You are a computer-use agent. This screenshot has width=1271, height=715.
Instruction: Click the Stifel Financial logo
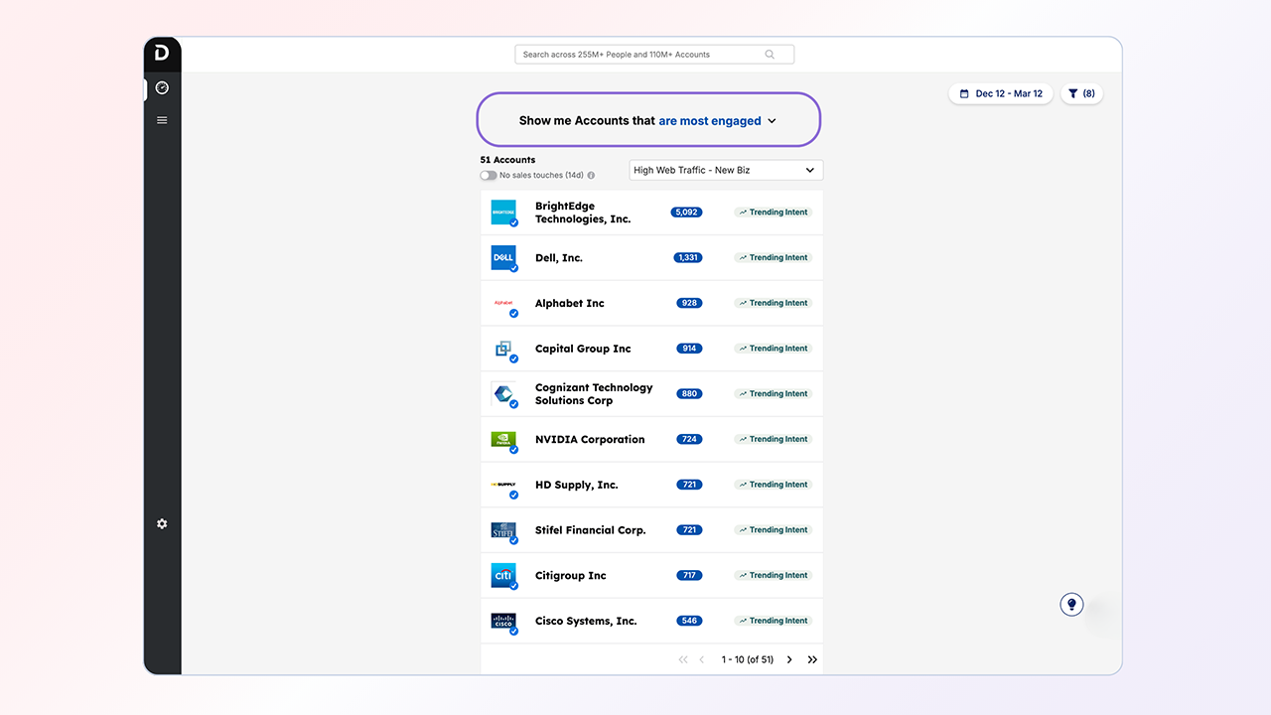coord(503,530)
